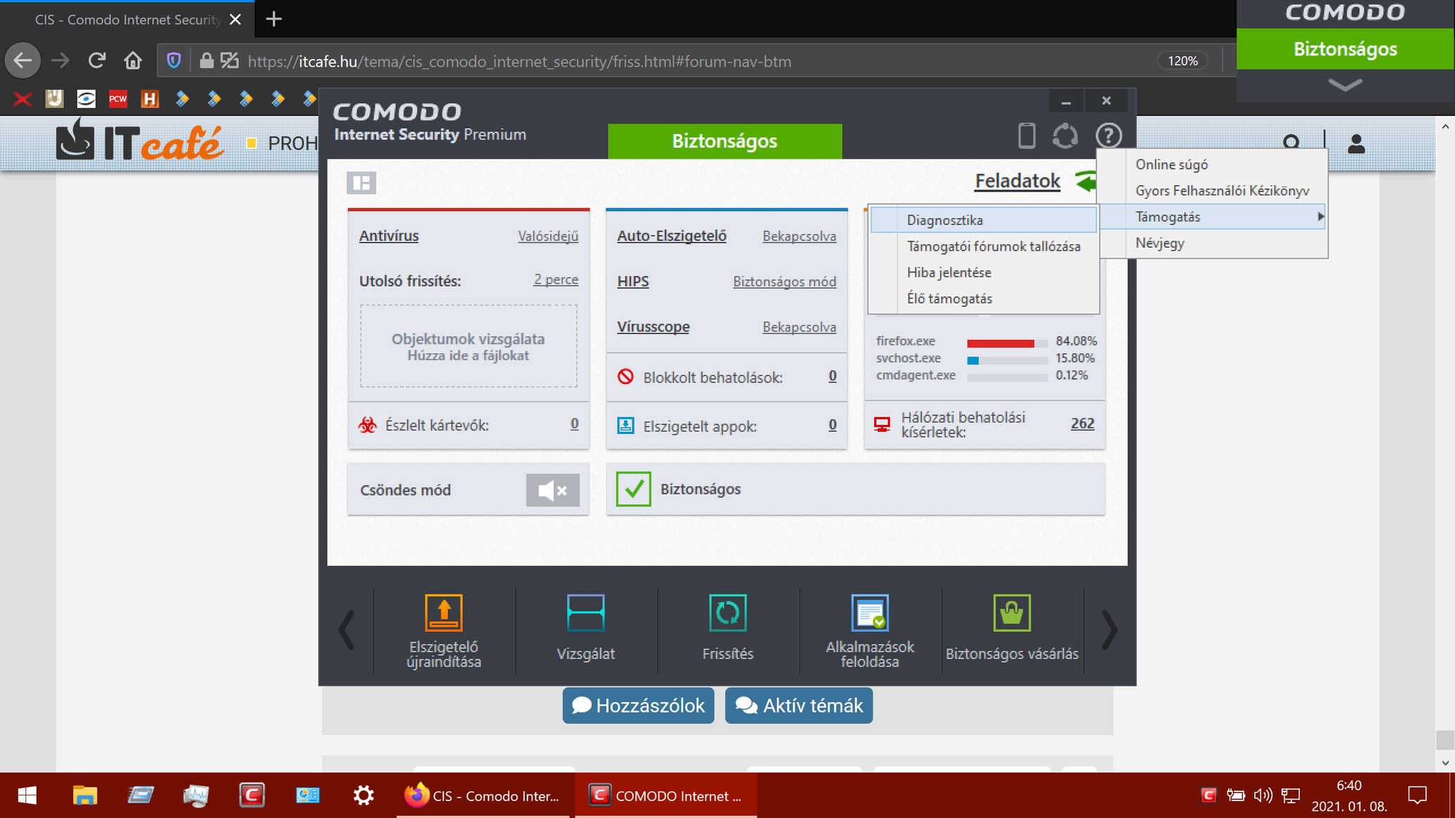Choose Élő támogatás menu entry
This screenshot has width=1455, height=818.
(983, 298)
